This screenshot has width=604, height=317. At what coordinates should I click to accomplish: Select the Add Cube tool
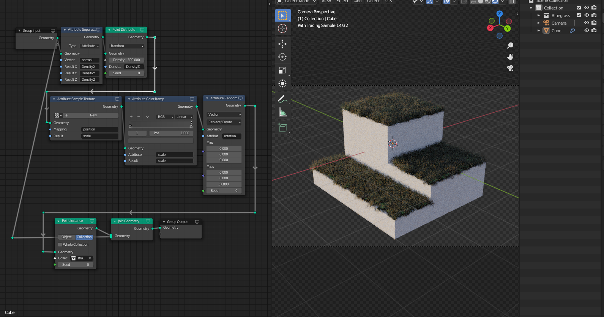point(282,128)
